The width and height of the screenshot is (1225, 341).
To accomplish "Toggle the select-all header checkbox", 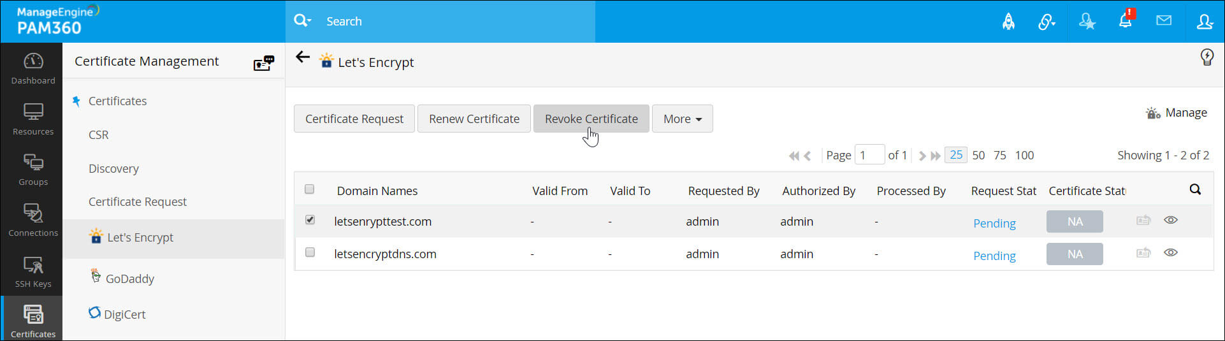I will click(x=310, y=189).
